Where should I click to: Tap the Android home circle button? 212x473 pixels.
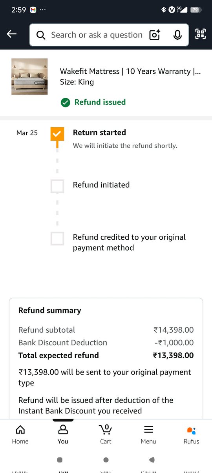(106, 460)
